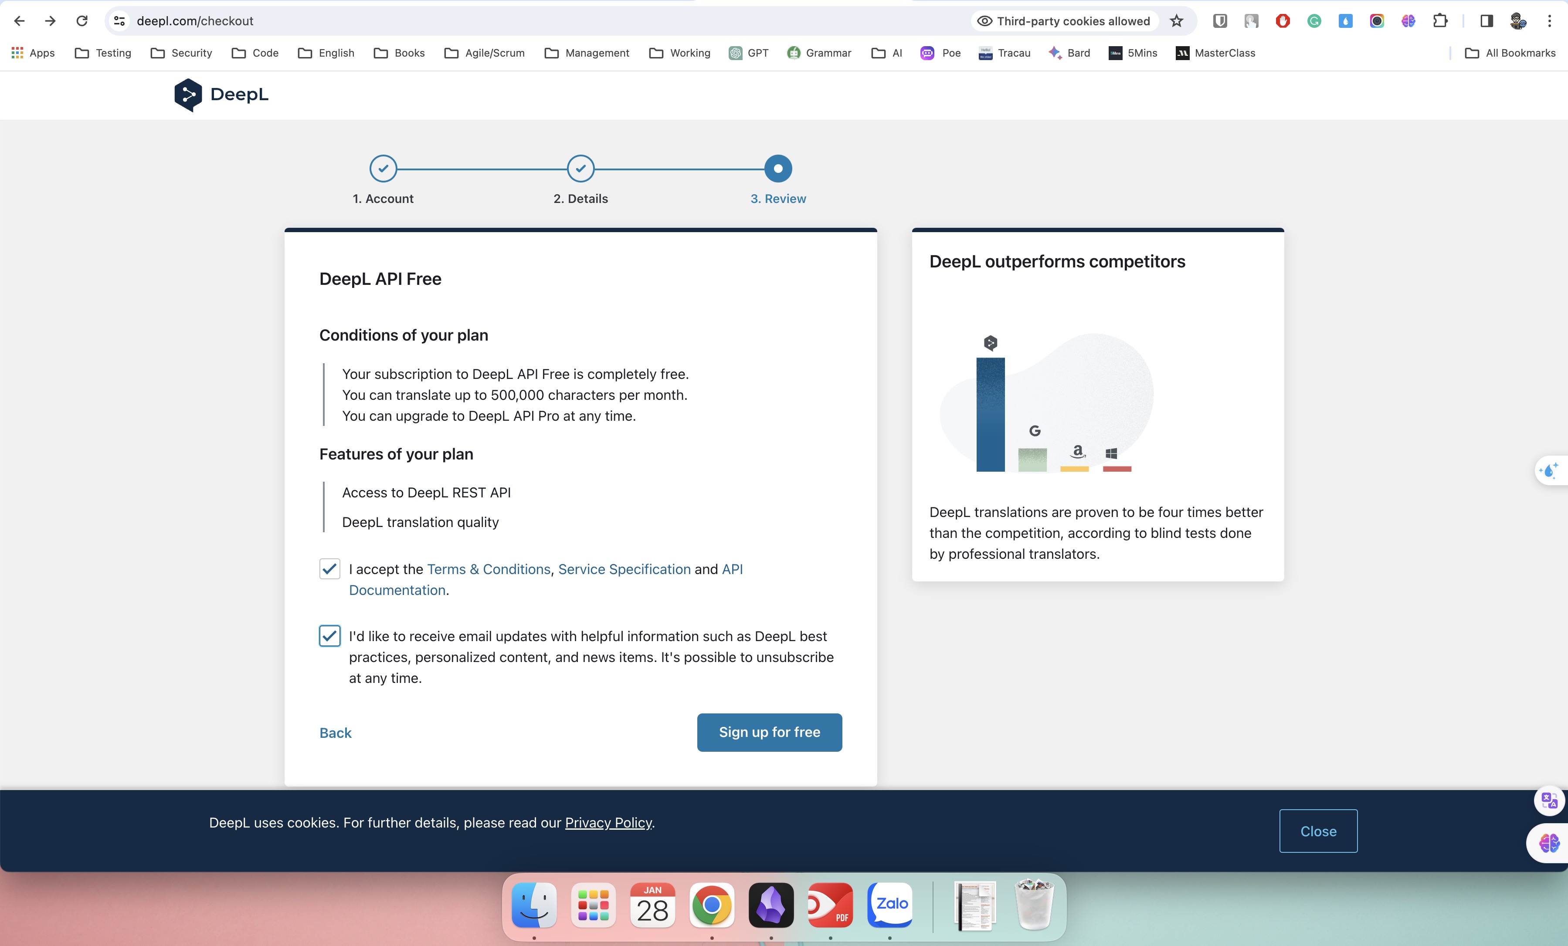Open Grammar bookmark

tap(819, 53)
